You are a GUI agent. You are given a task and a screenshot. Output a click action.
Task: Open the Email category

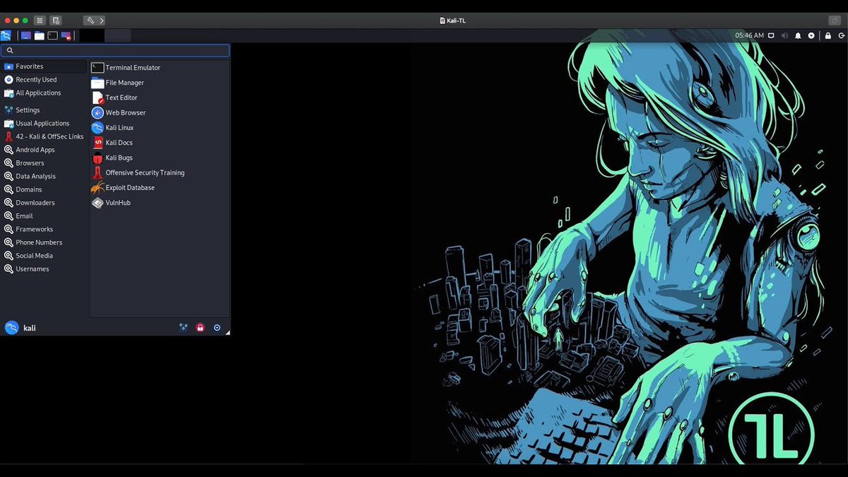(x=44, y=216)
